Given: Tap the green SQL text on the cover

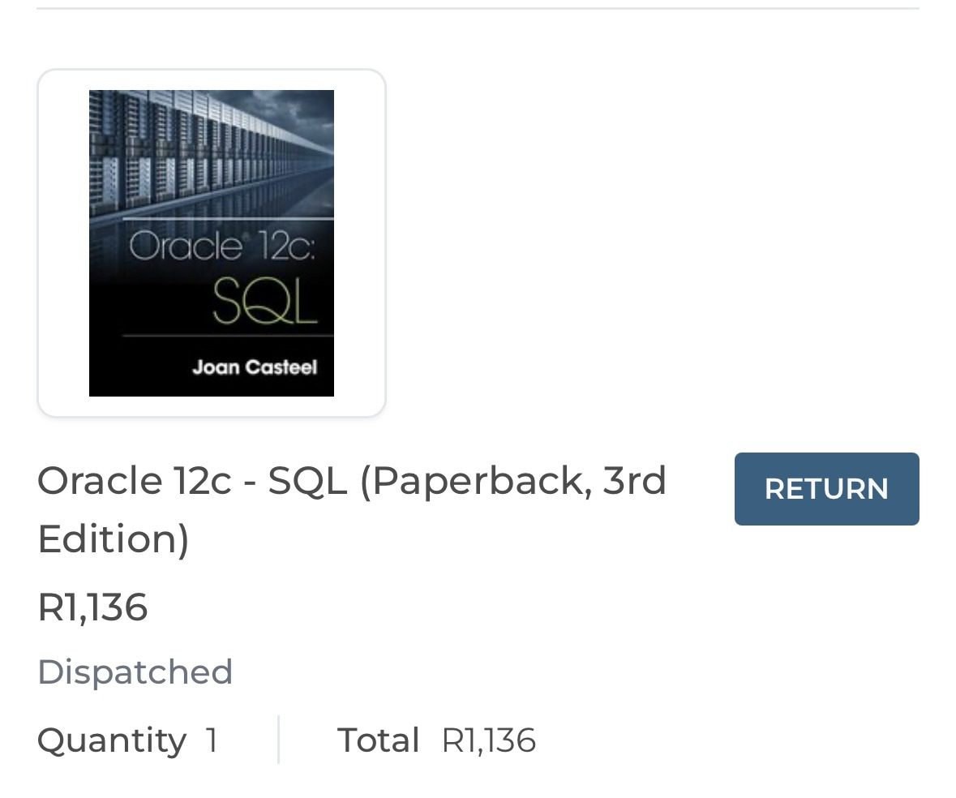Looking at the screenshot, I should pyautogui.click(x=264, y=302).
